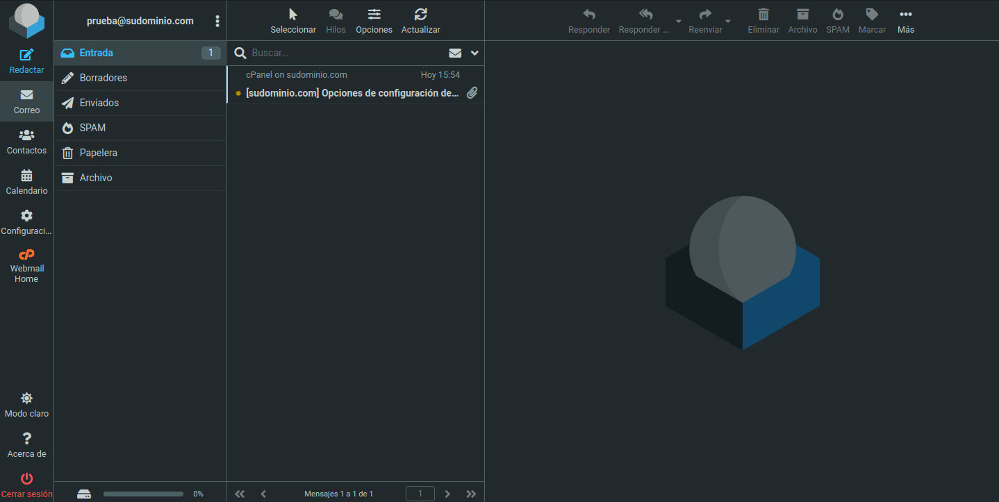Click Mensajes 1 a 1 de 1 text
The width and height of the screenshot is (999, 502).
338,494
